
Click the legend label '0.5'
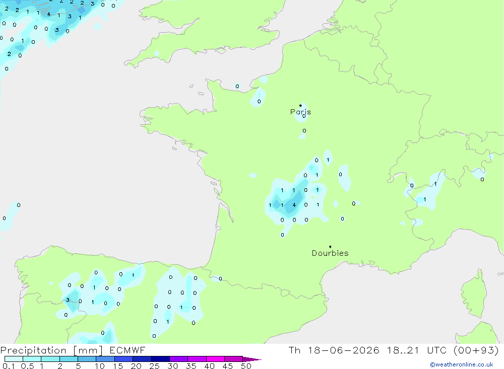click(27, 366)
